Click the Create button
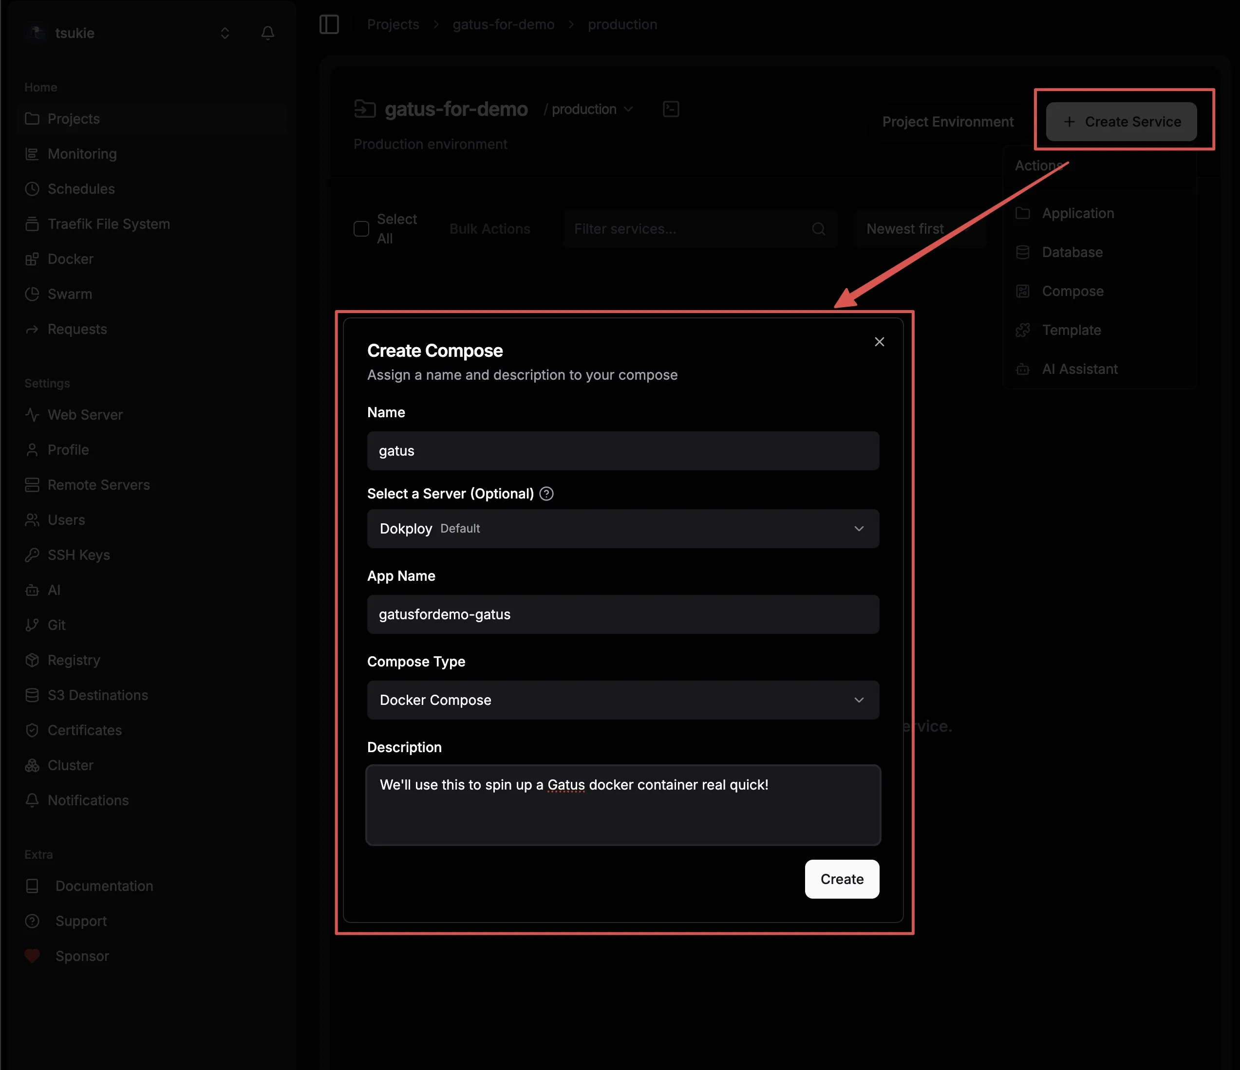This screenshot has width=1240, height=1070. (841, 879)
